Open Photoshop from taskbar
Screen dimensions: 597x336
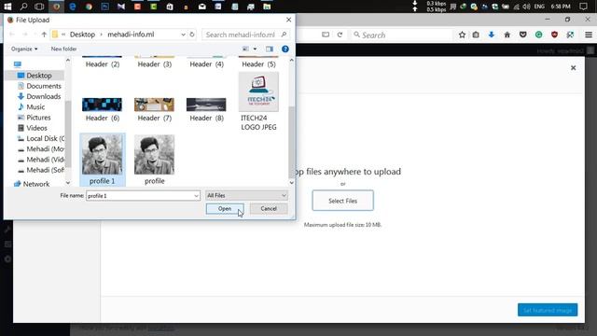[104, 7]
